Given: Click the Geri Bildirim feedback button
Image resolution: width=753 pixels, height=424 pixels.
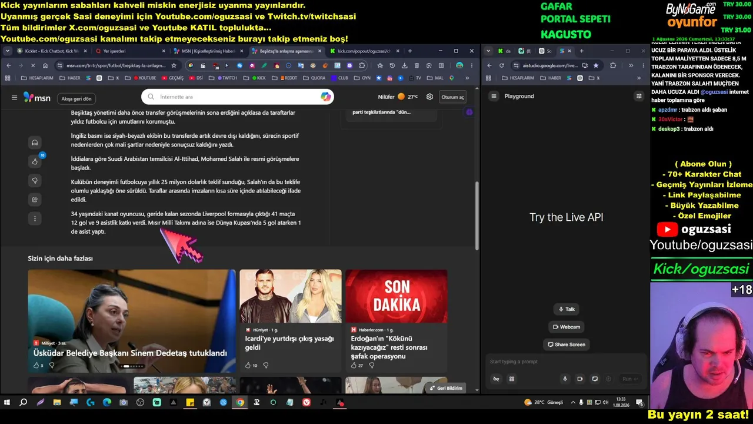Looking at the screenshot, I should [x=445, y=388].
